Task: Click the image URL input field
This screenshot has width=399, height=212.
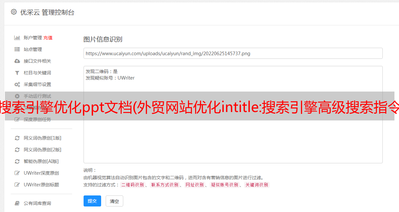Action: [x=233, y=53]
